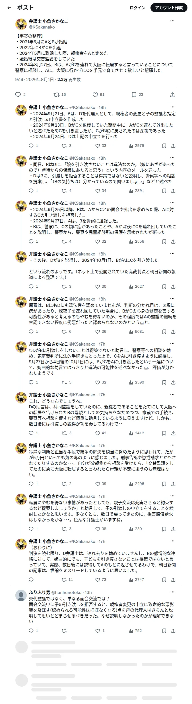Repost the post with 11 reposts
The image size is (192, 704).
tap(67, 580)
